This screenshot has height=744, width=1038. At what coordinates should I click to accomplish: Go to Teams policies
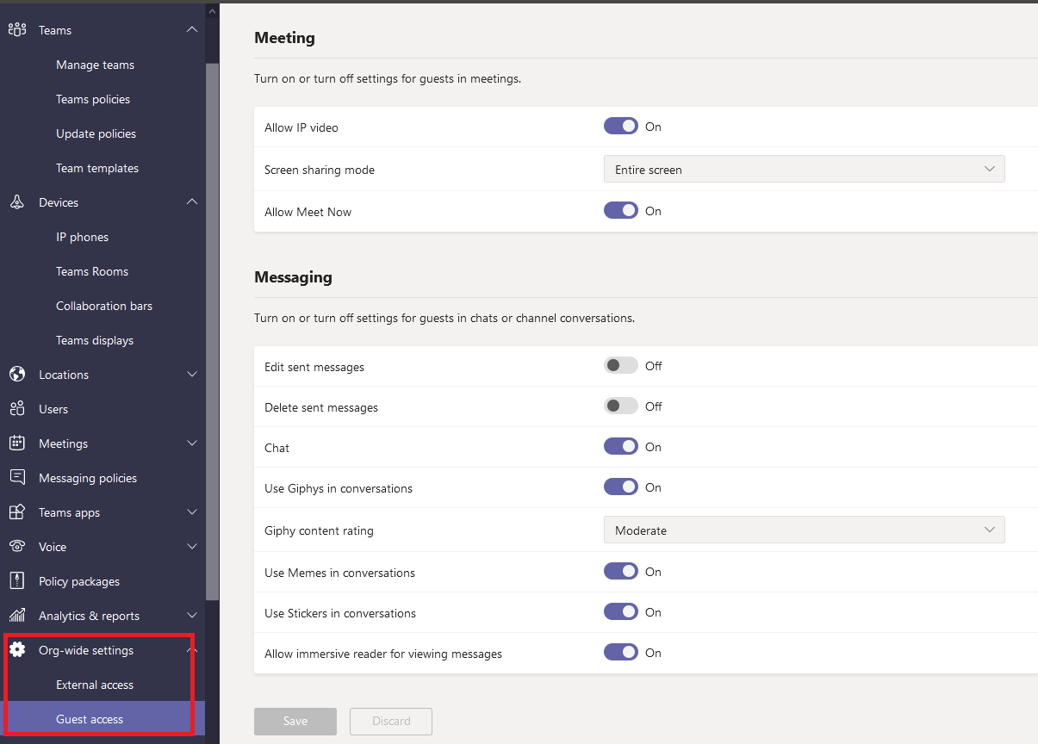tap(93, 99)
